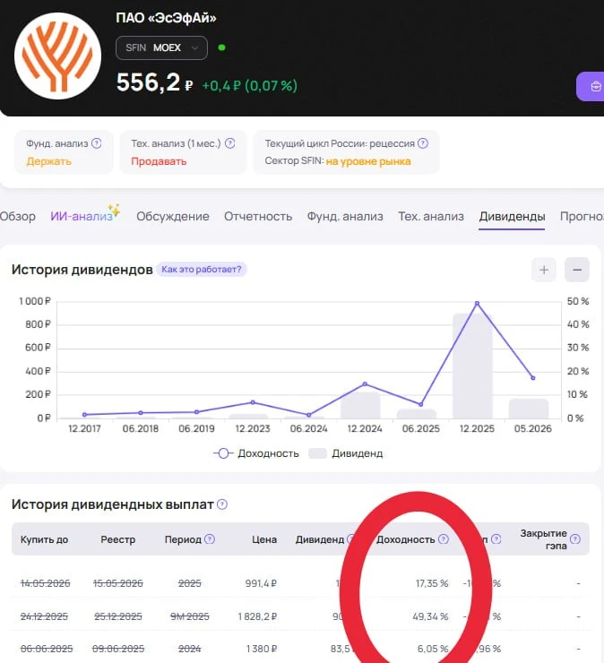Zoom in chart with plus button

point(544,270)
